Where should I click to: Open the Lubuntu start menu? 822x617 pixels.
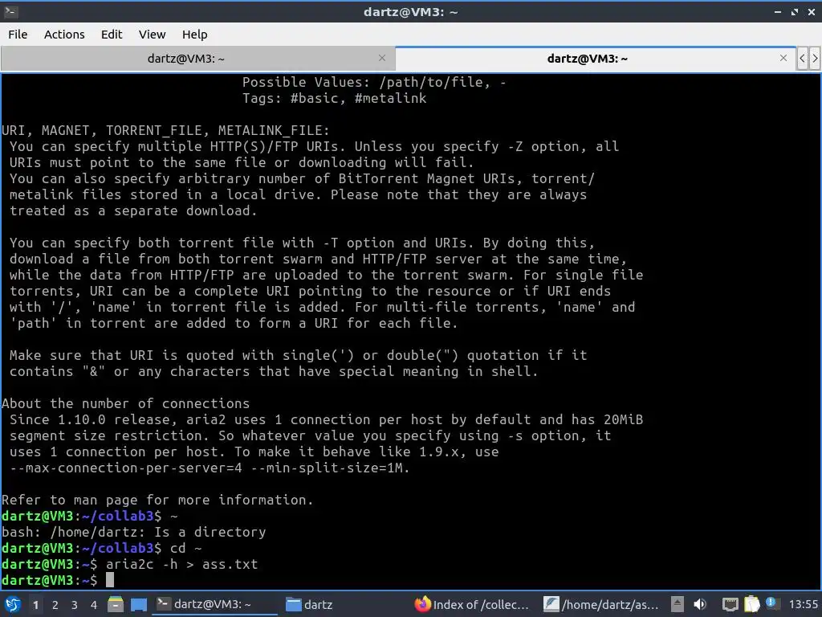pos(12,604)
